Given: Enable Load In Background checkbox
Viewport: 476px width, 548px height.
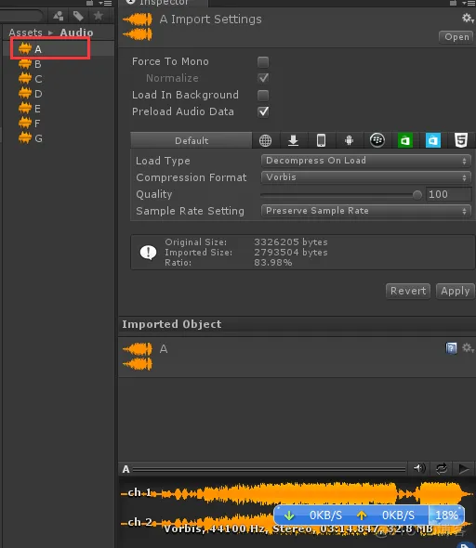Looking at the screenshot, I should (x=263, y=95).
